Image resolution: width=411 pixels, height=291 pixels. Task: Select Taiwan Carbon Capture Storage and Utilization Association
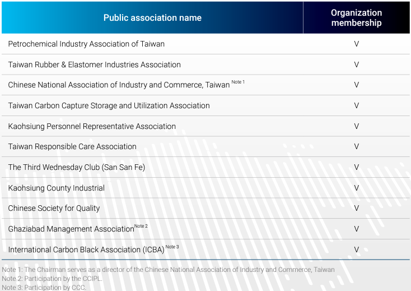pyautogui.click(x=109, y=105)
